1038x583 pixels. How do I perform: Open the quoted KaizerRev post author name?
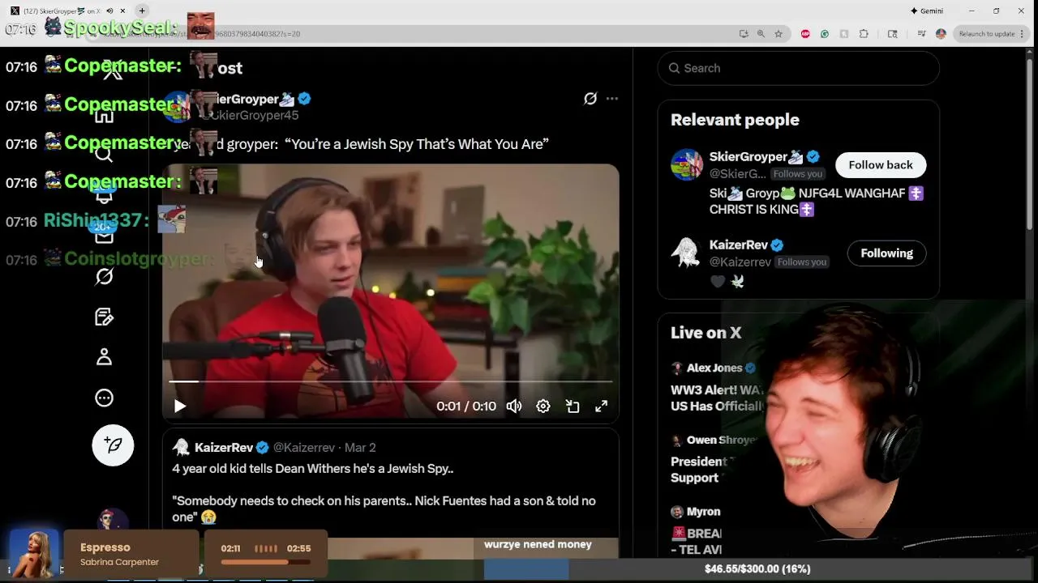224,448
